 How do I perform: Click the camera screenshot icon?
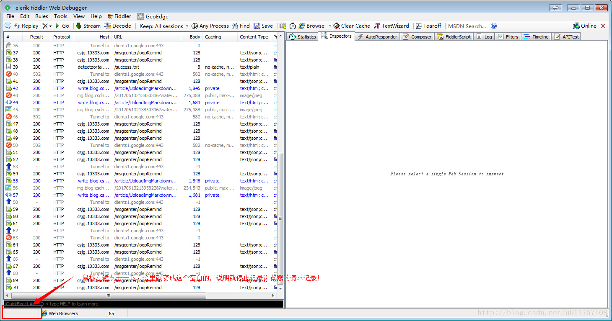coord(283,26)
